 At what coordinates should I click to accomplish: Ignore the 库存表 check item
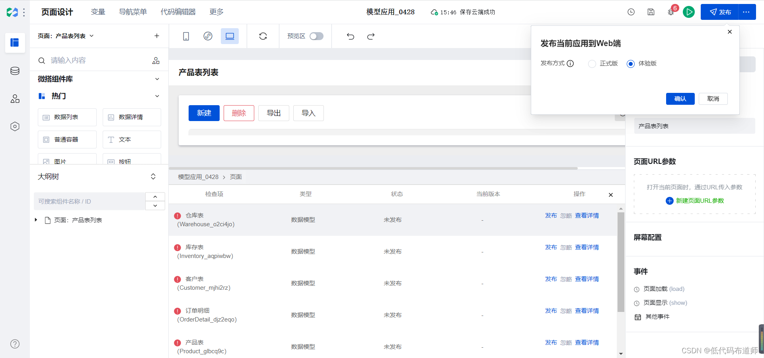(566, 247)
